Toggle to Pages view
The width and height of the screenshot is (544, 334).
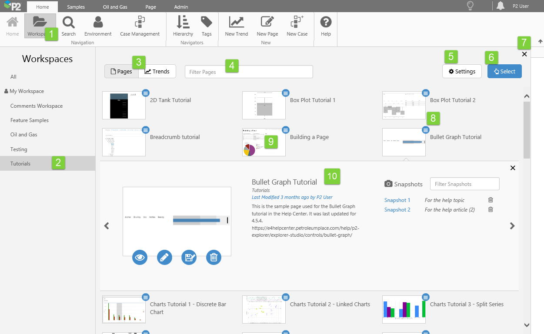121,71
